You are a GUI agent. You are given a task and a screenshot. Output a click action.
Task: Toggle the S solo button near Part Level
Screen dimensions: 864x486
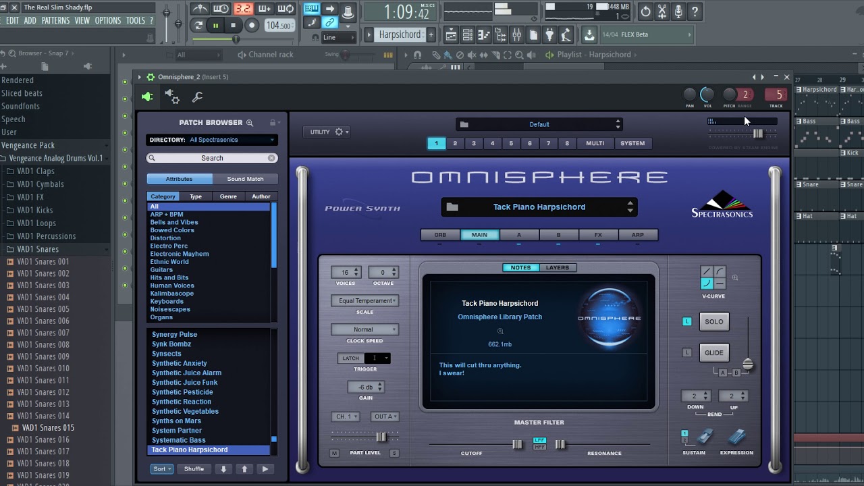(394, 453)
